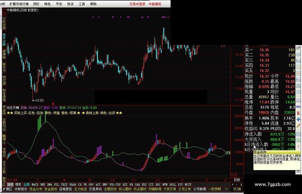Open the 主散对比 side tab
This screenshot has width=302, height=194.
(x=4, y=125)
